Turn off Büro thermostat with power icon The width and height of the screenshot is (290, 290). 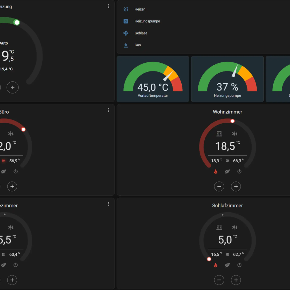16,171
